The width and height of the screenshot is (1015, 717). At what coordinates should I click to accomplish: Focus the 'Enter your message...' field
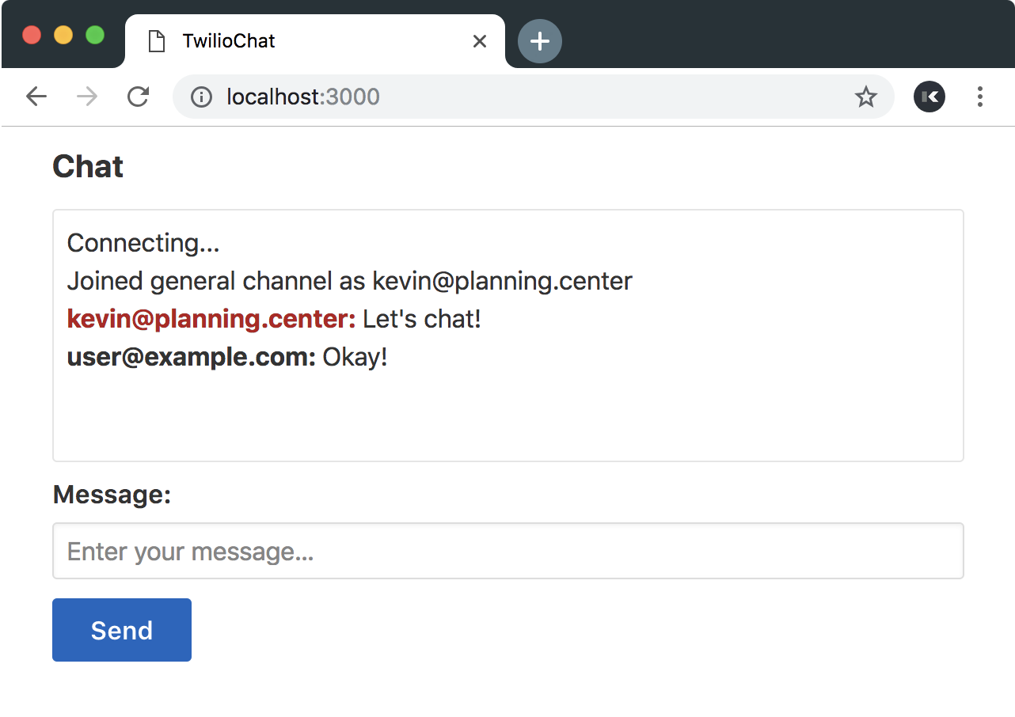click(507, 551)
